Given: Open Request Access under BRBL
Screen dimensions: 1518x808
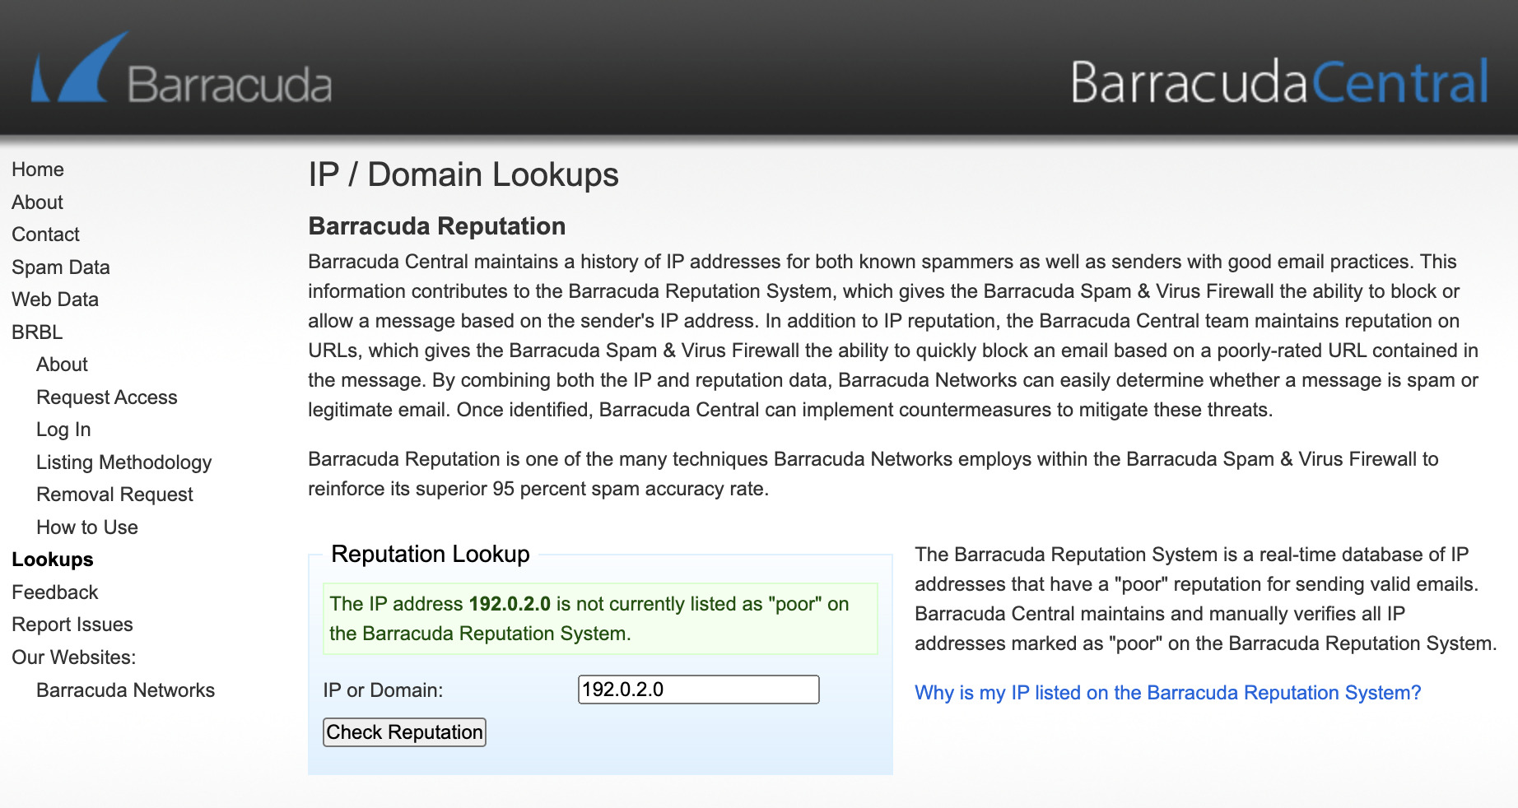Looking at the screenshot, I should pos(106,397).
